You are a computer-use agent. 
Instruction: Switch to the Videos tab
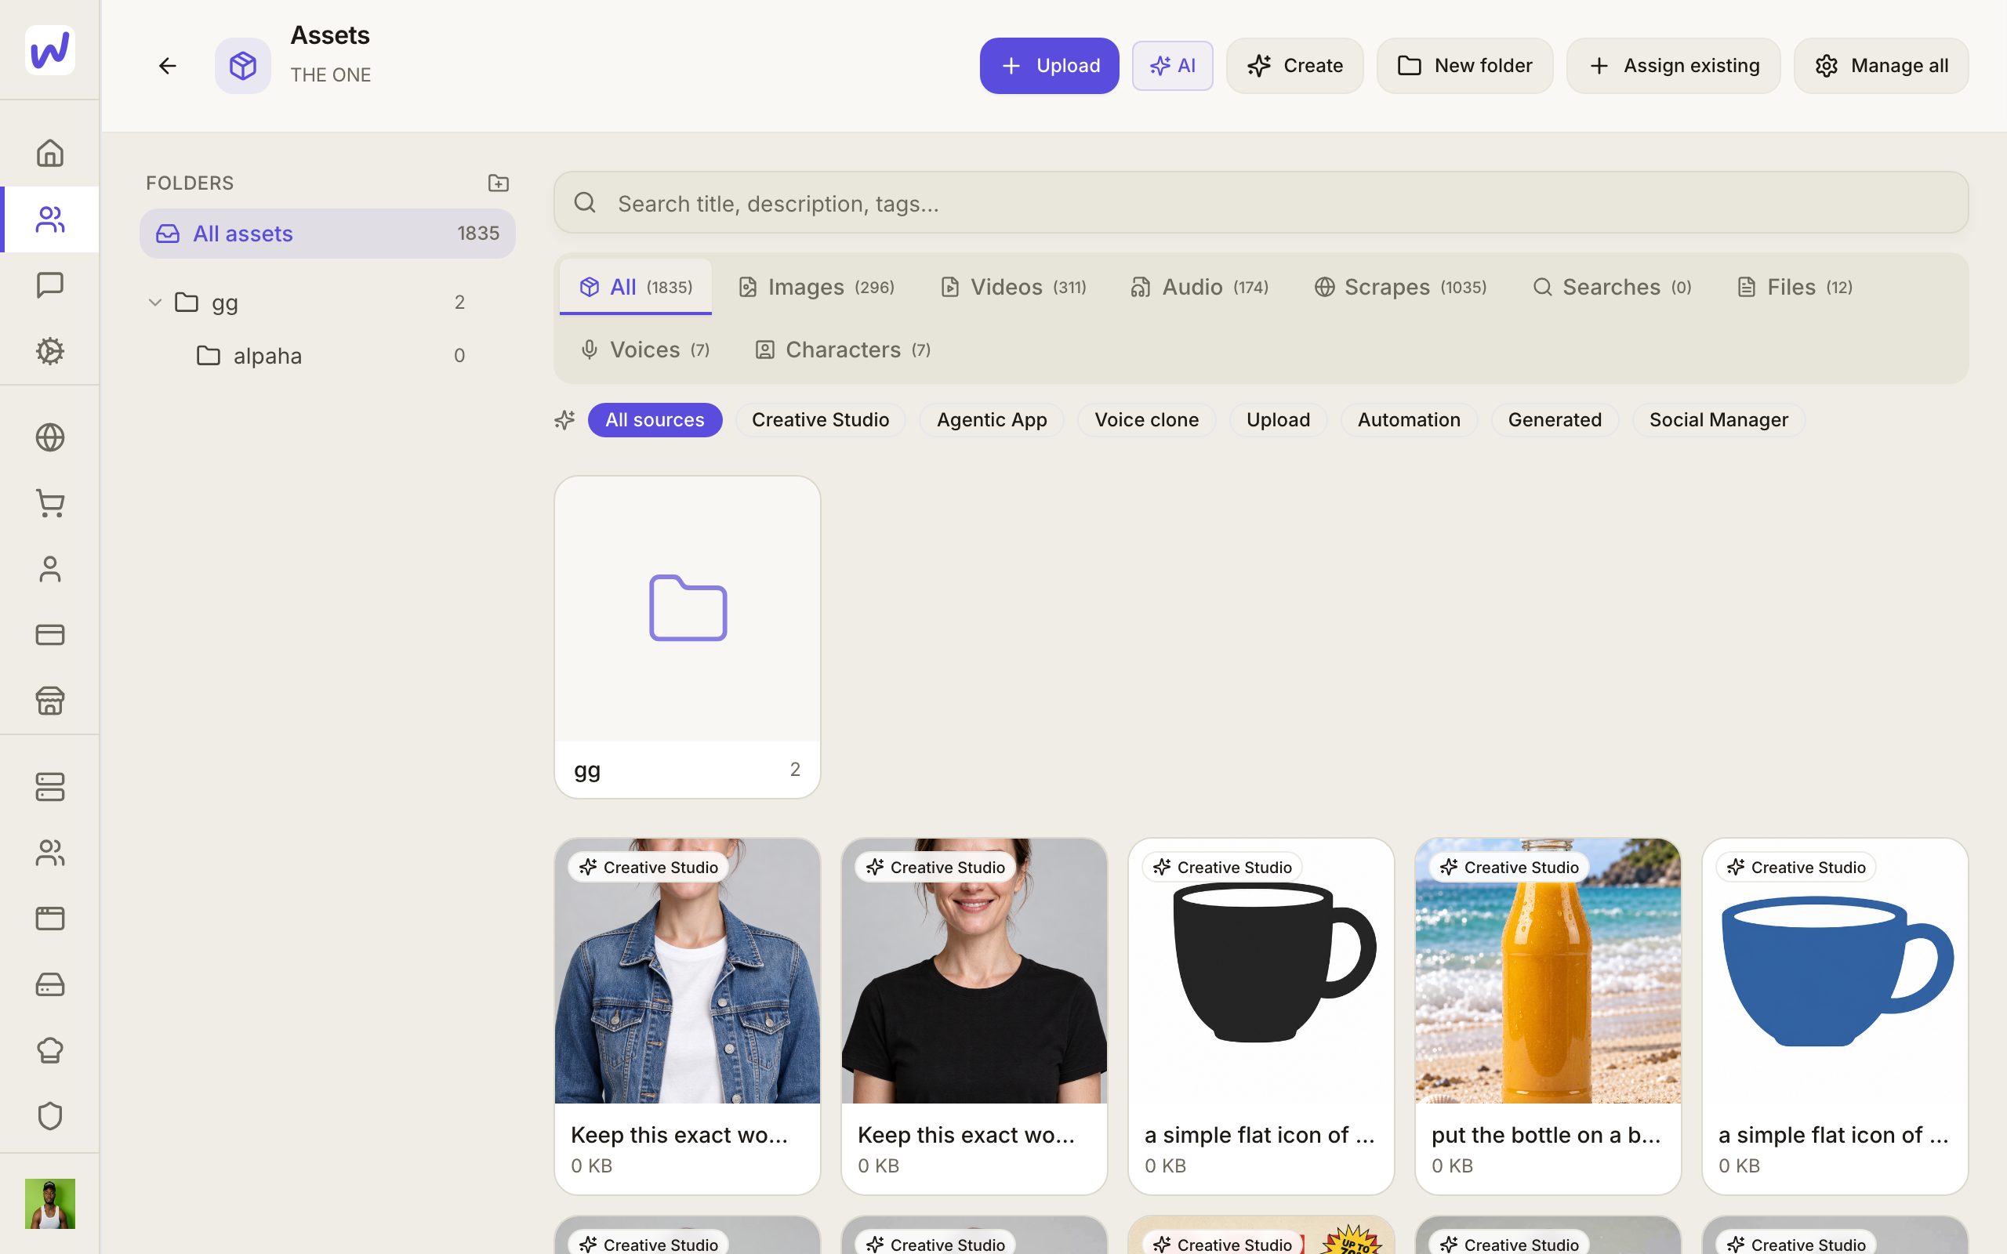1014,287
